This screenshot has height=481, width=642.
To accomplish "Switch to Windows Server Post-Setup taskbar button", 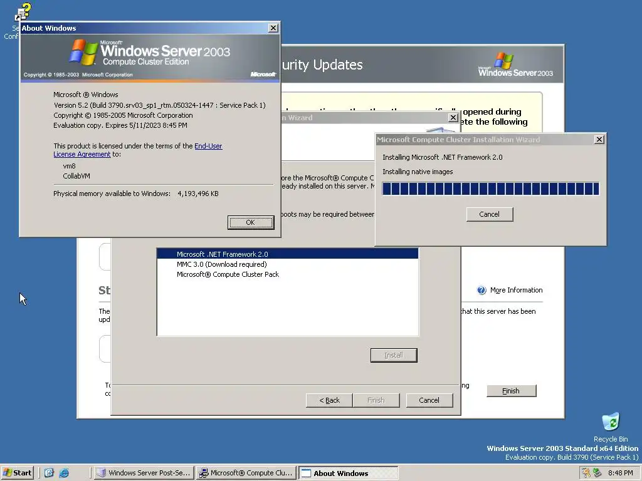I will (x=144, y=473).
